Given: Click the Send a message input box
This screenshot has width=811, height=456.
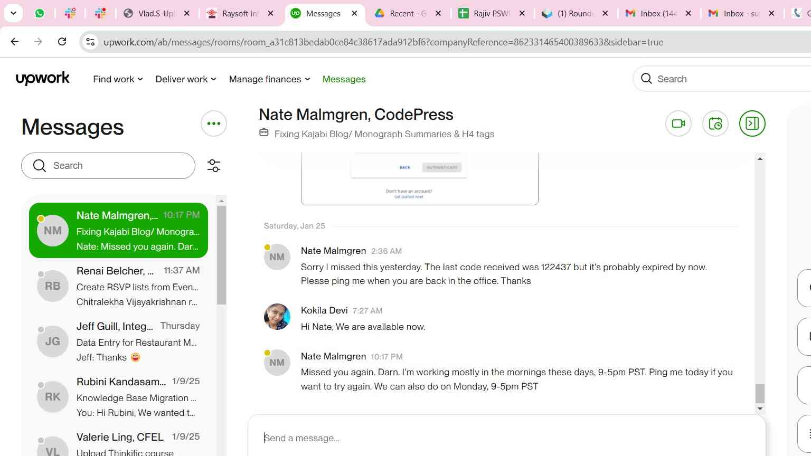Looking at the screenshot, I should point(507,438).
